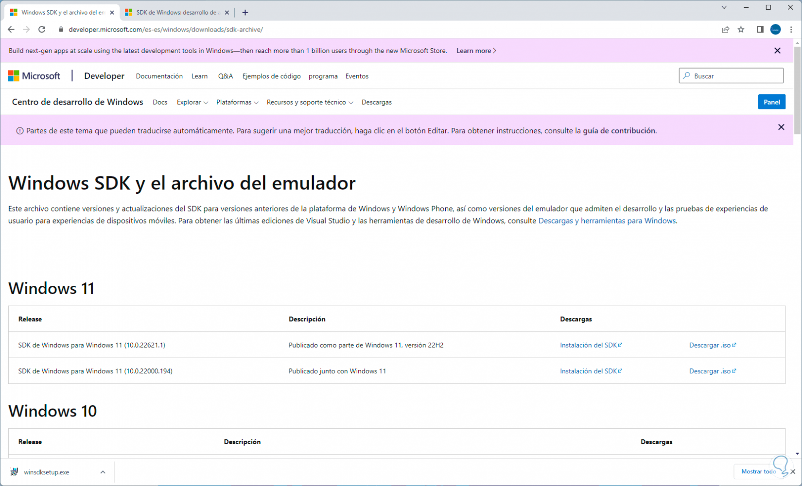Close the SDK de Windows: desarrollo tab

[x=227, y=13]
